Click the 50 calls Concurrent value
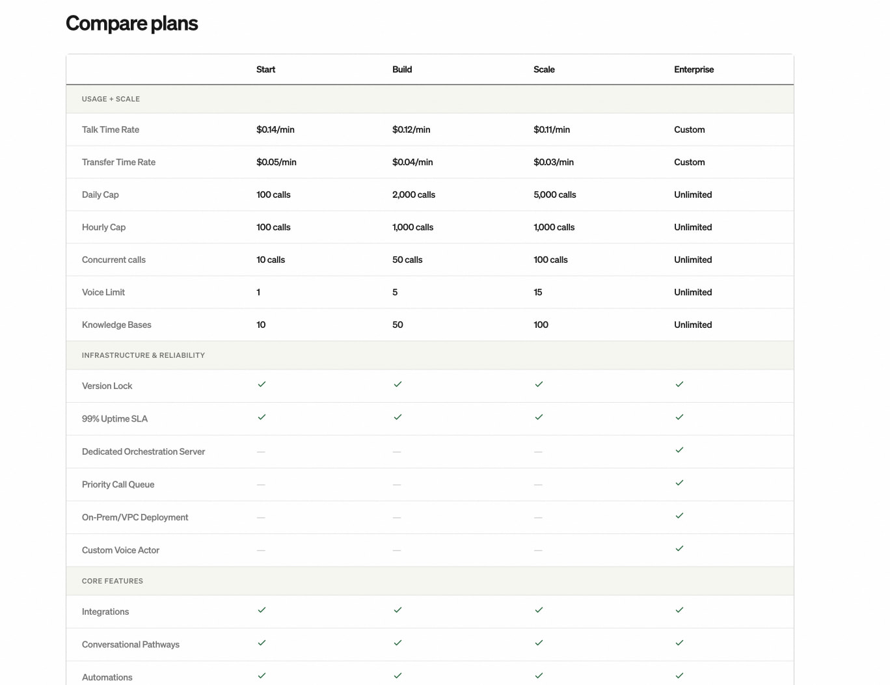 click(407, 260)
